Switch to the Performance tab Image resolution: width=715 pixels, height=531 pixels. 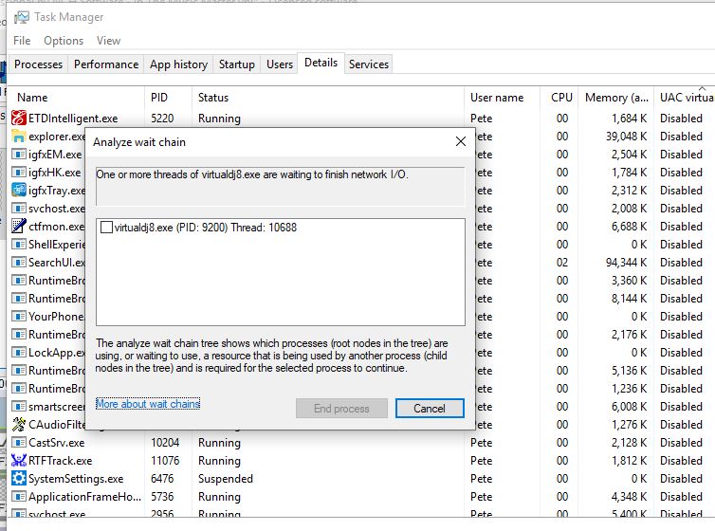pos(106,64)
